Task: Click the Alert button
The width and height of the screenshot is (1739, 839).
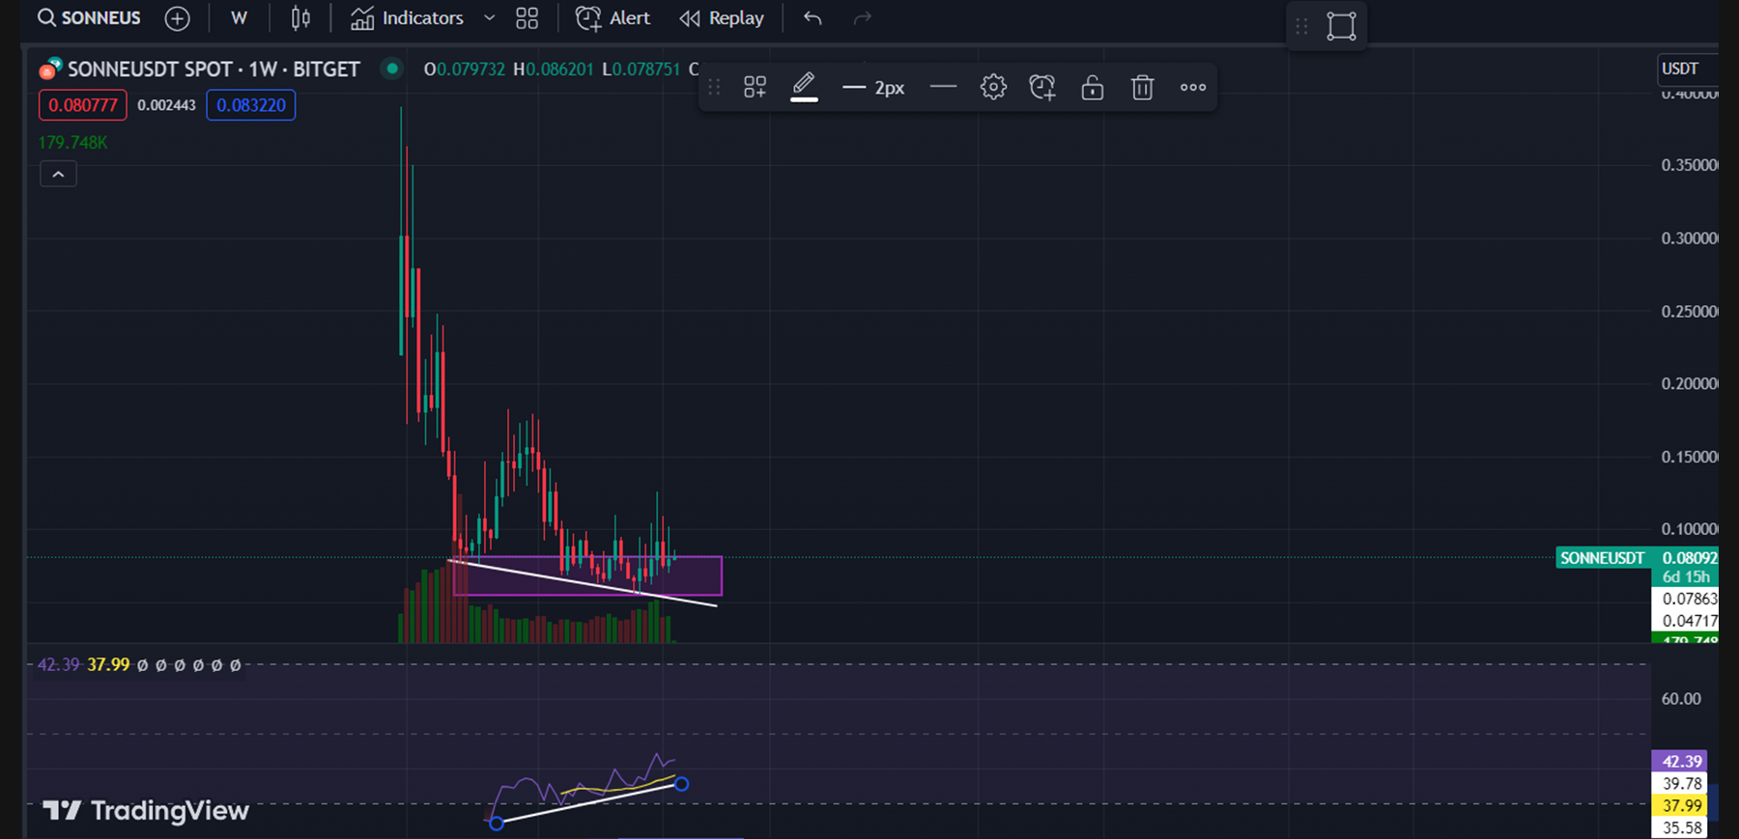Action: pyautogui.click(x=613, y=18)
